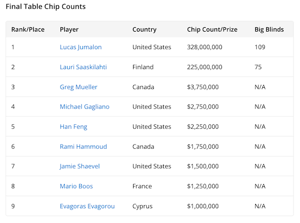Click the Chip Count/Prize column header
This screenshot has width=300, height=223.
212,29
